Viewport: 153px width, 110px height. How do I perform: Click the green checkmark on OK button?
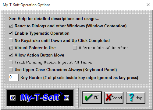(x=89, y=98)
